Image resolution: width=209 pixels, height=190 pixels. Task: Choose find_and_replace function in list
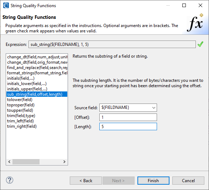point(37,68)
